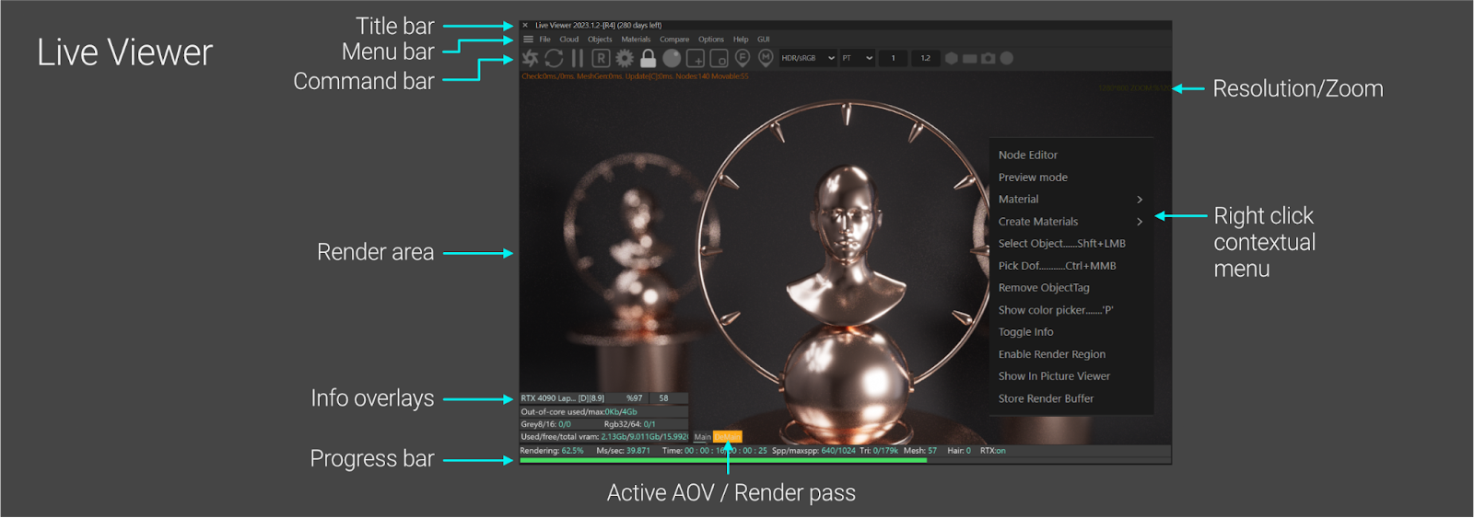
Task: Select the Main render pass tab
Action: 703,437
